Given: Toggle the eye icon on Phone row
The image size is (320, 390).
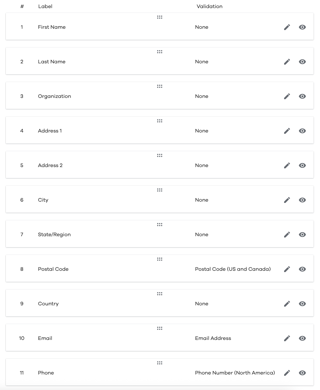Looking at the screenshot, I should [x=303, y=373].
